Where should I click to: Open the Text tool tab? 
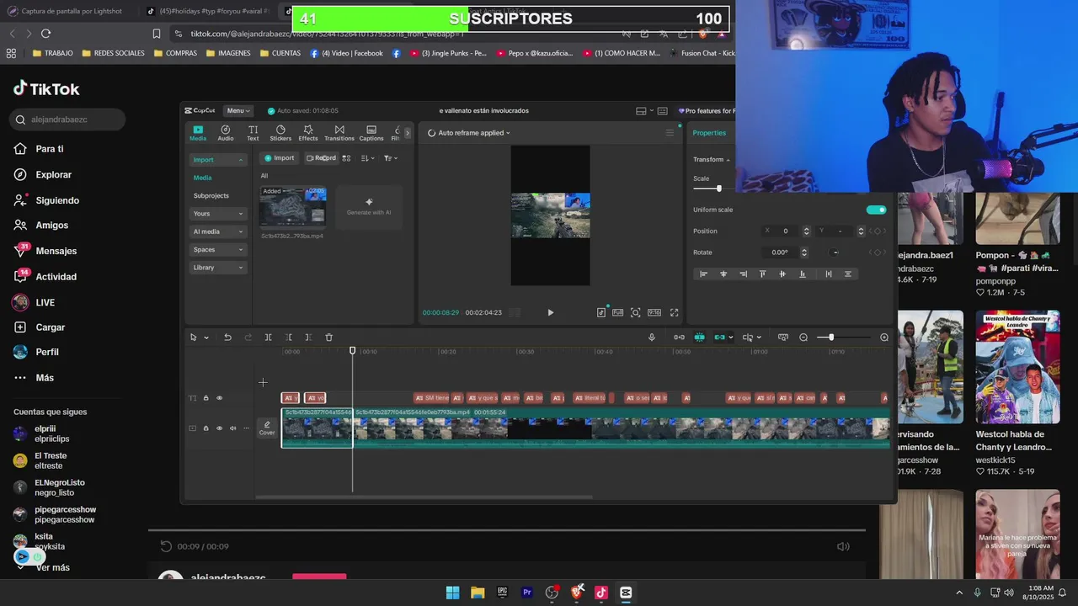[x=253, y=133]
